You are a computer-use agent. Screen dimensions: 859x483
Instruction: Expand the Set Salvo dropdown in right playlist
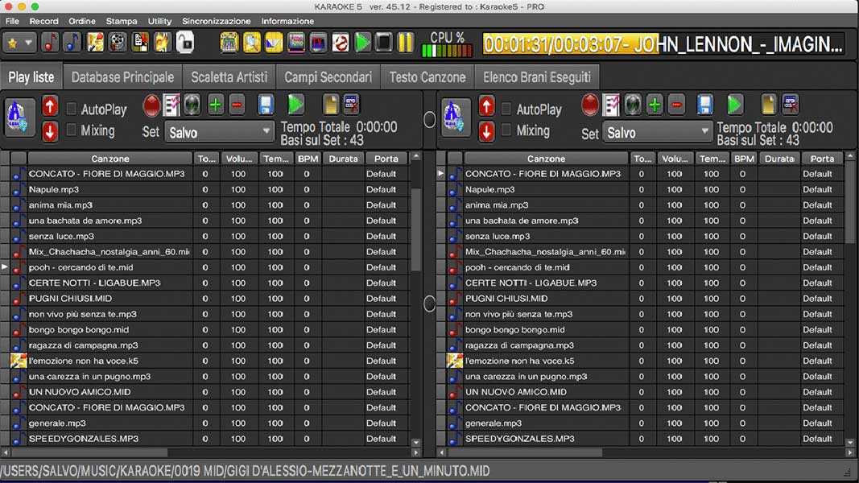click(x=658, y=132)
